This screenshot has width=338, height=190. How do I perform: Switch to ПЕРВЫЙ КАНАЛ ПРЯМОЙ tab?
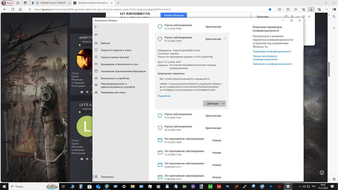point(53,3)
